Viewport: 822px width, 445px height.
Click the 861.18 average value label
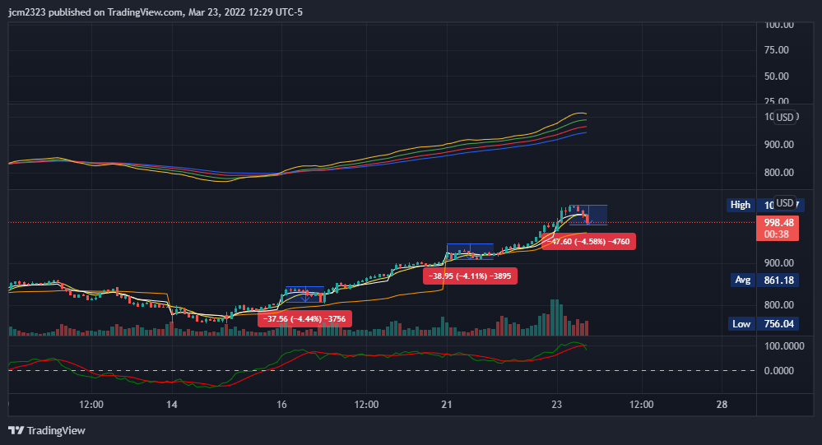(x=778, y=280)
